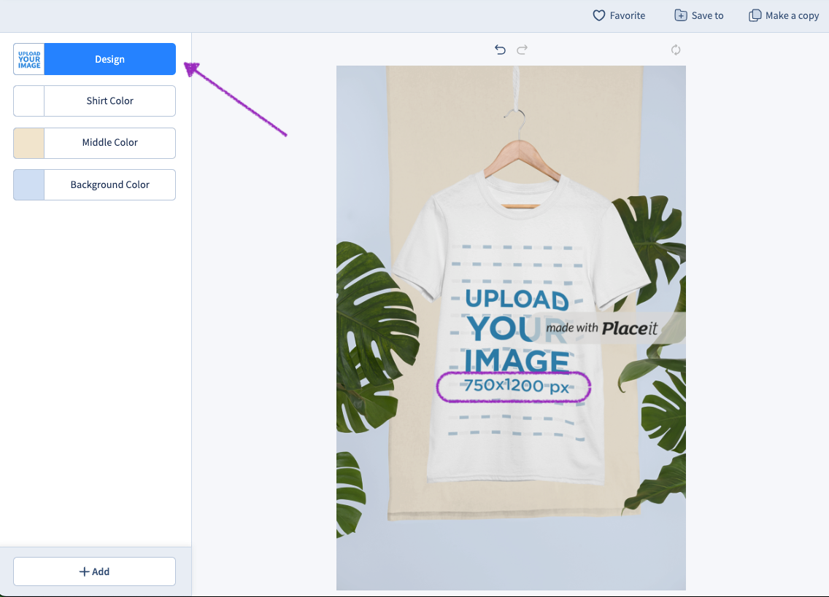Click the circular refresh icon above the mockup

(676, 50)
